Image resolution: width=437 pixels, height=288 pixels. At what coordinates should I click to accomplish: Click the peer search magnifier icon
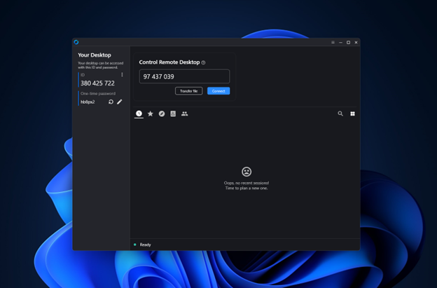point(340,114)
